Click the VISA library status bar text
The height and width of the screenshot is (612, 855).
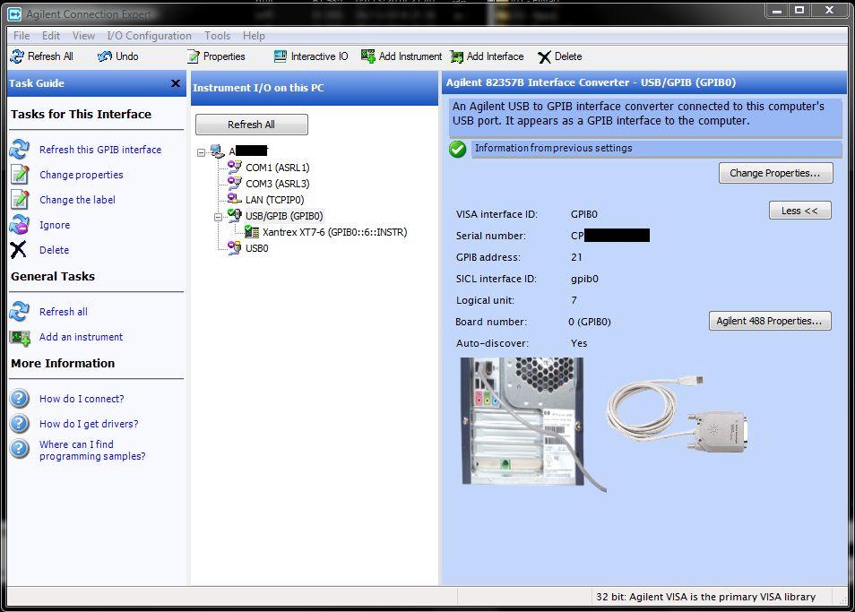tap(706, 597)
